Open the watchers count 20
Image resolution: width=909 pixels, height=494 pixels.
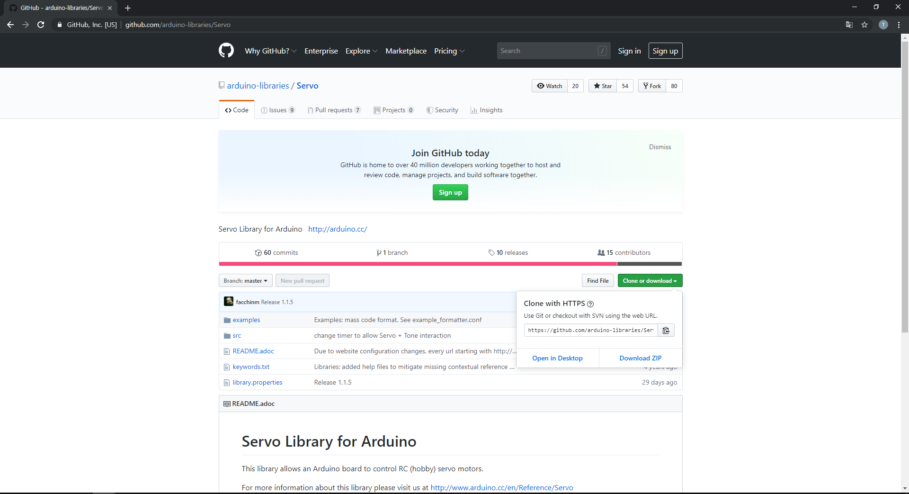coord(575,86)
